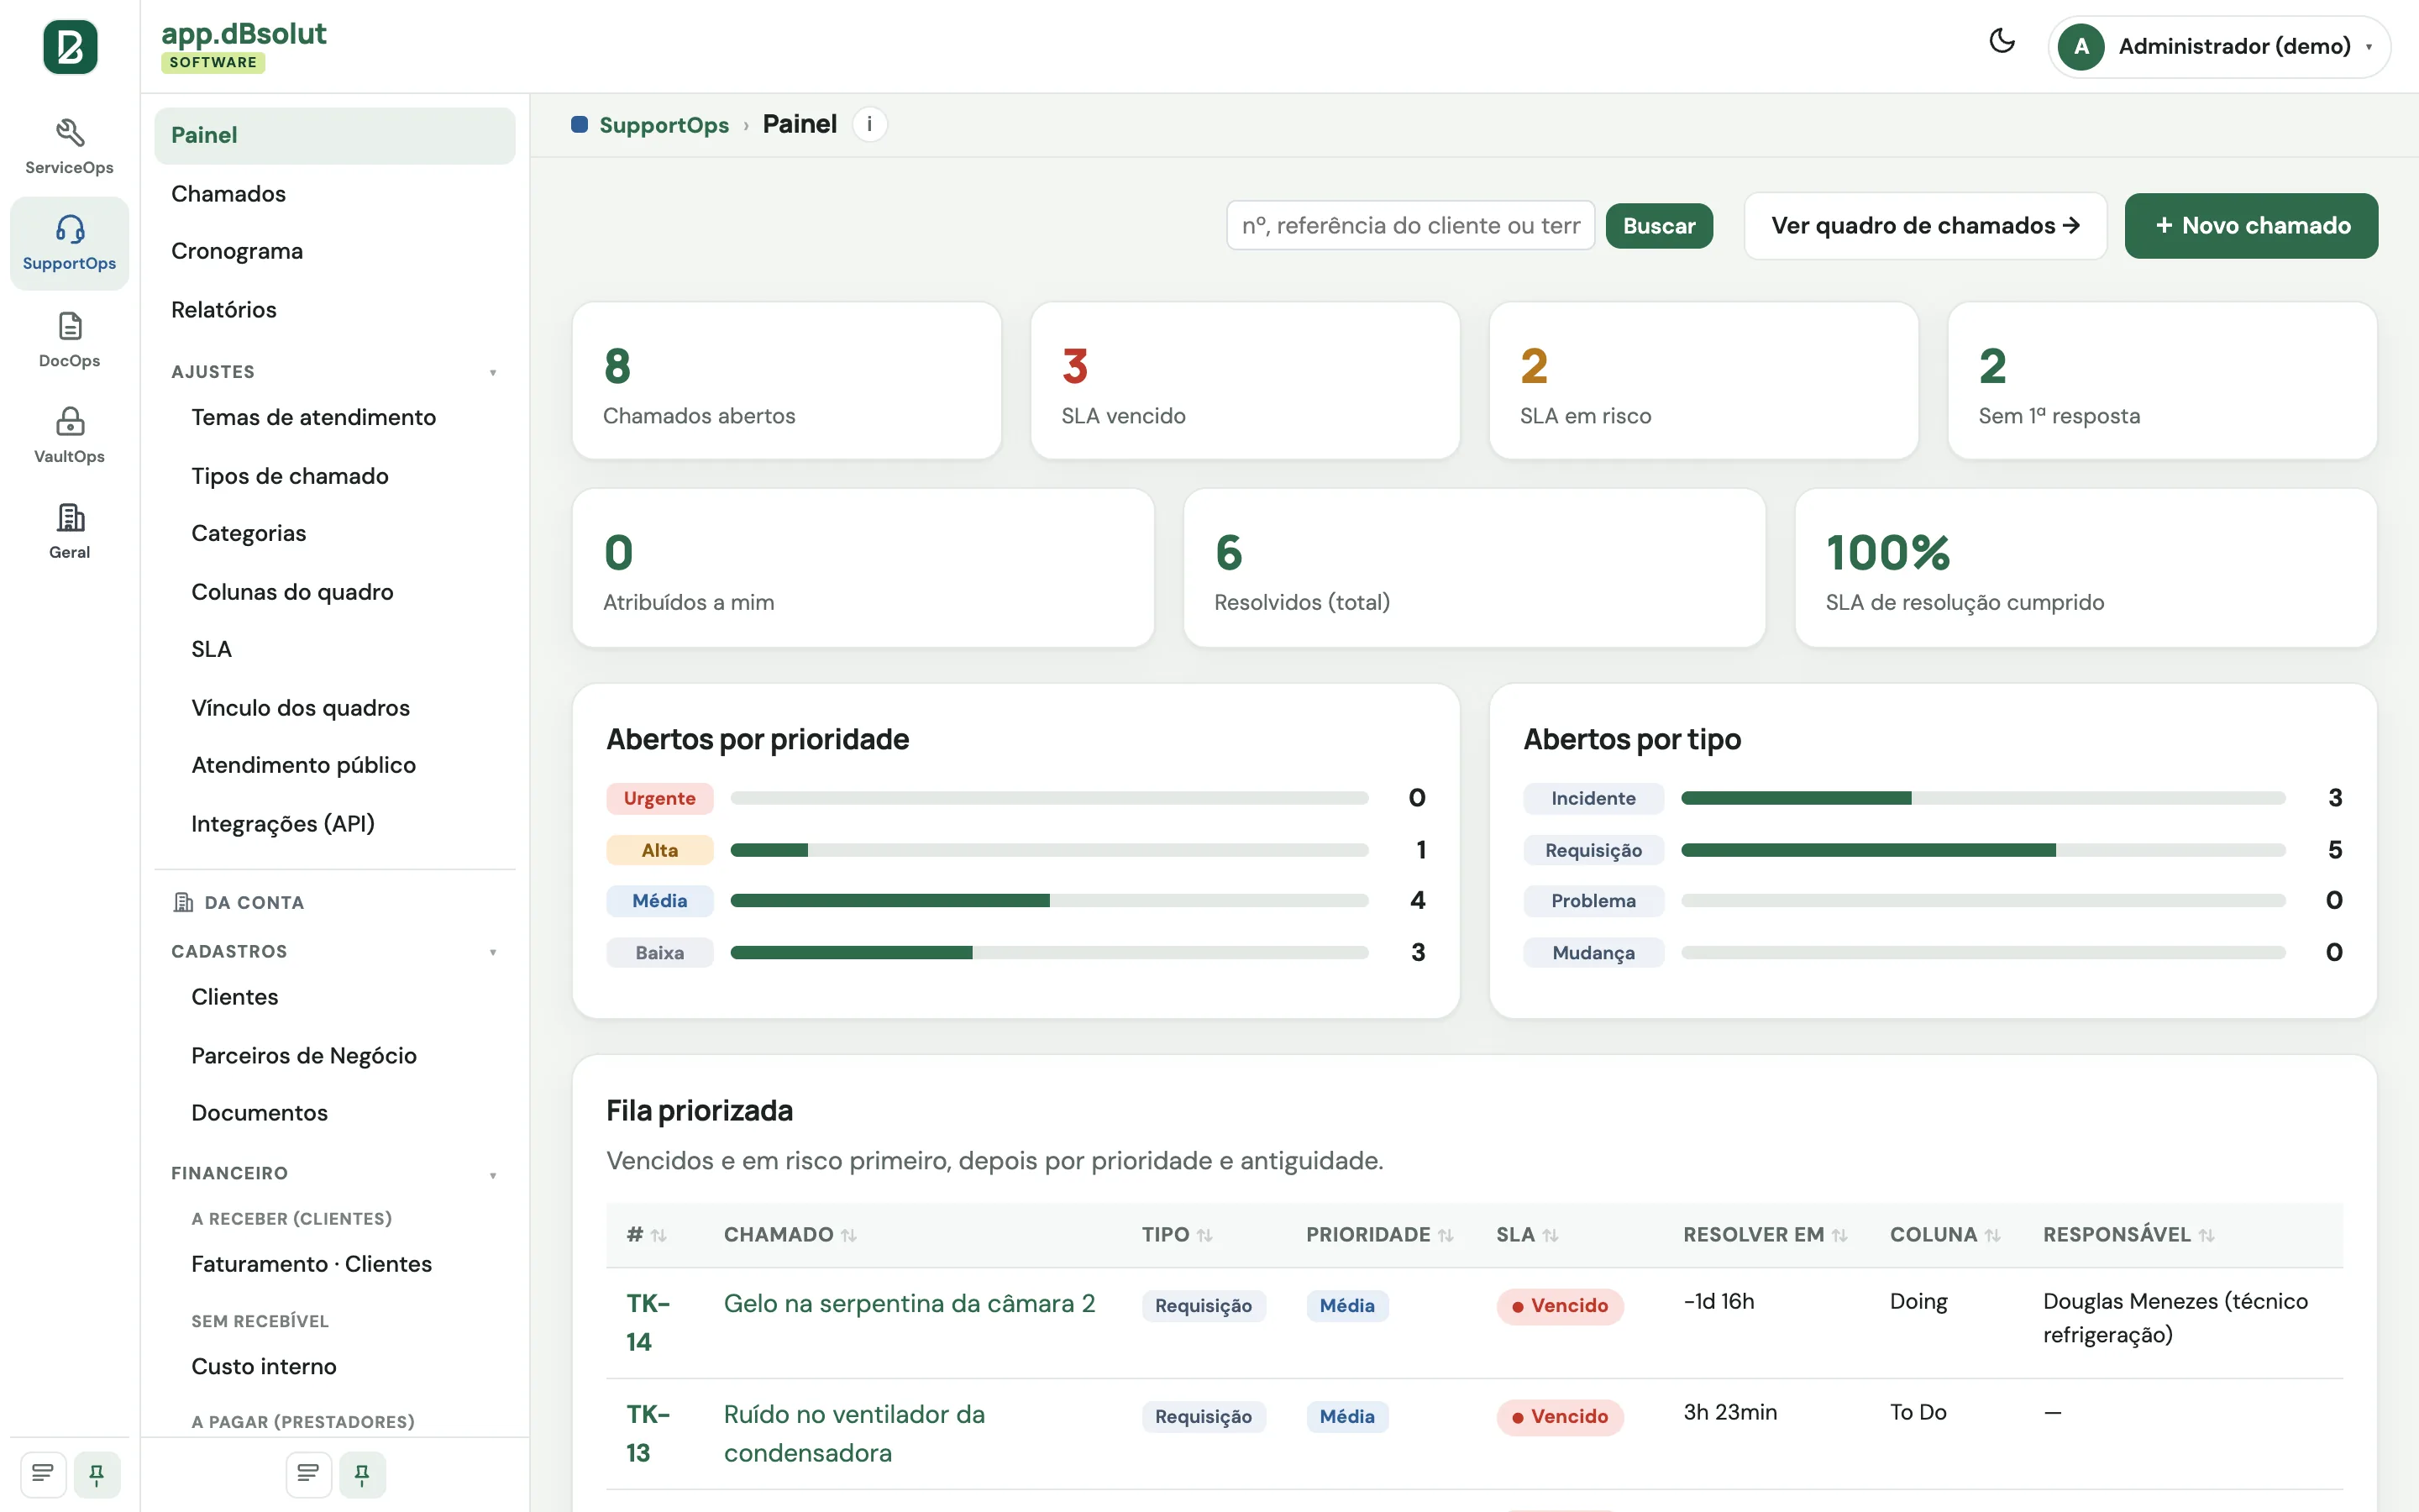2419x1512 pixels.
Task: Click the Buscar button
Action: (x=1658, y=226)
